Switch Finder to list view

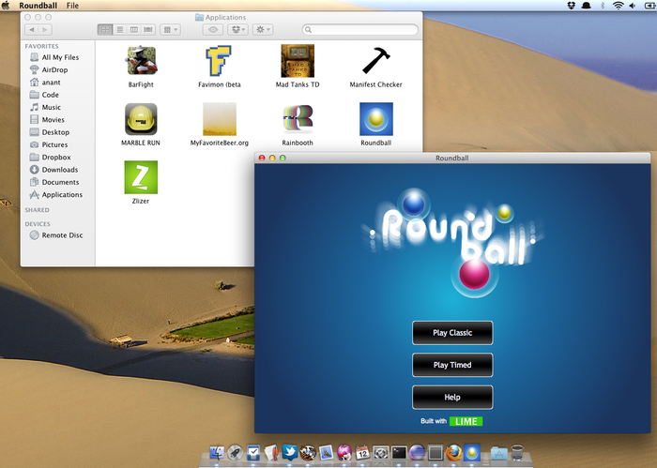point(120,30)
